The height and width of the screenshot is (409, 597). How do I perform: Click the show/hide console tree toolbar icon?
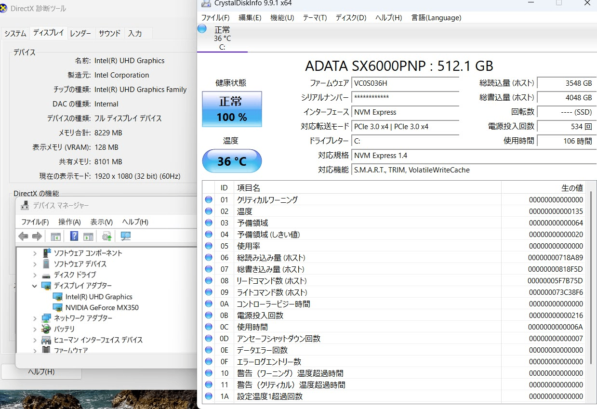pos(56,236)
